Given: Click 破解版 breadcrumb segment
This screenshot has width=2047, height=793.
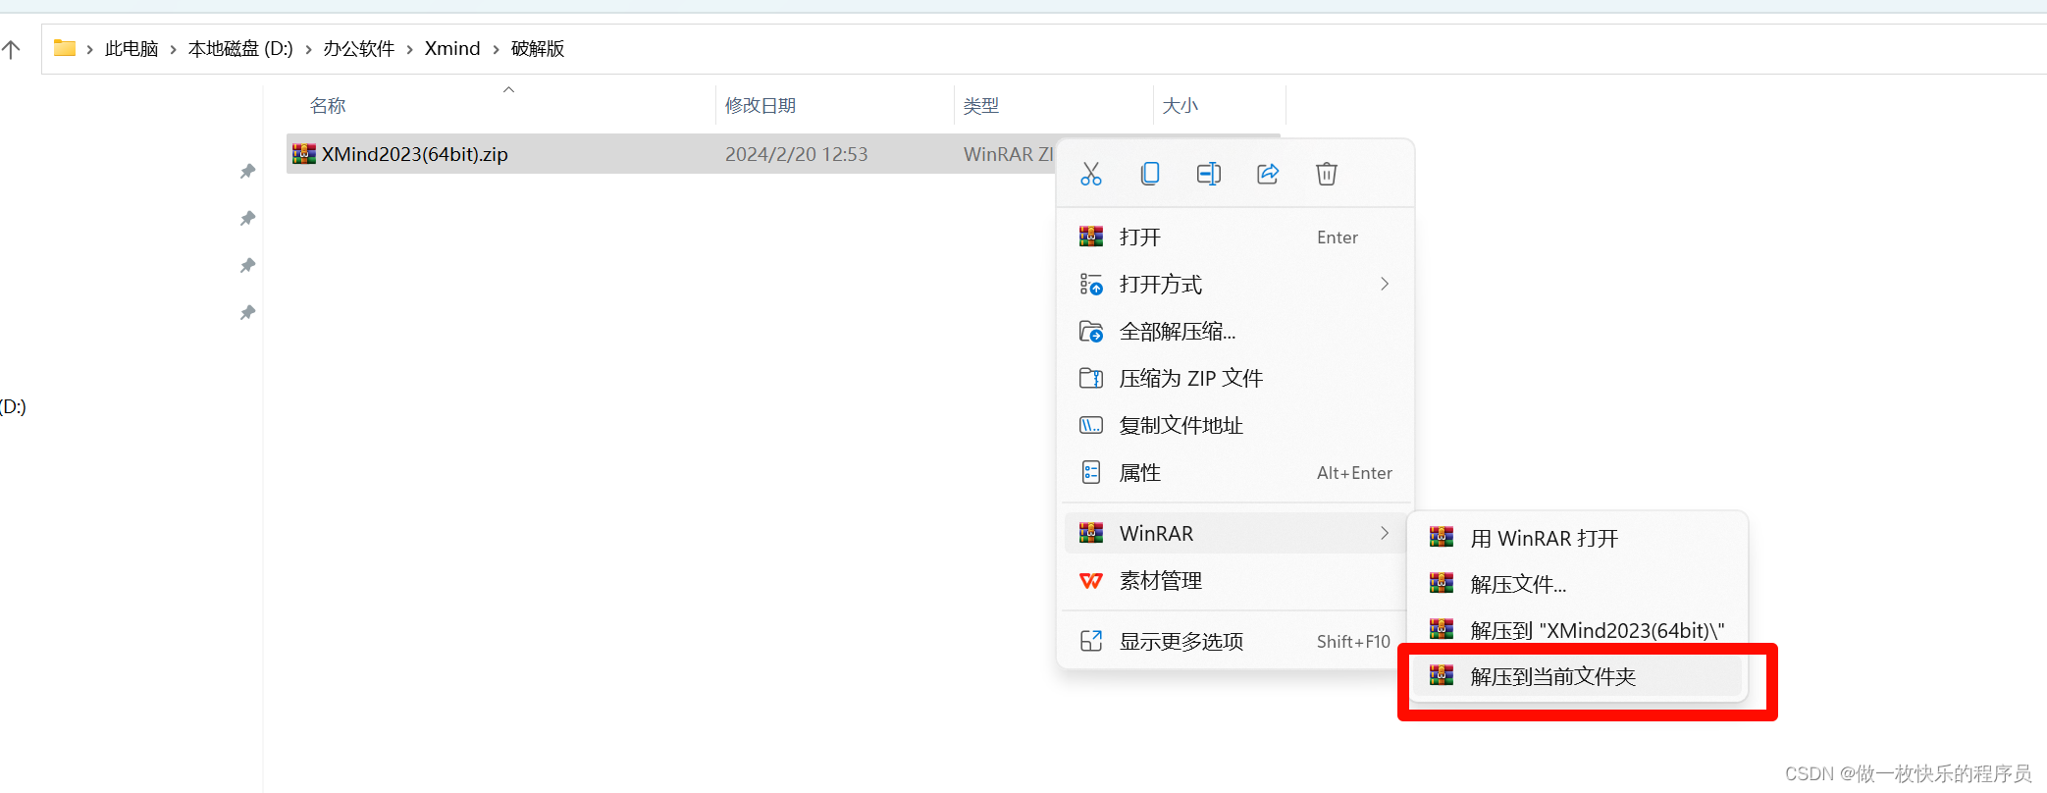Looking at the screenshot, I should [x=538, y=49].
